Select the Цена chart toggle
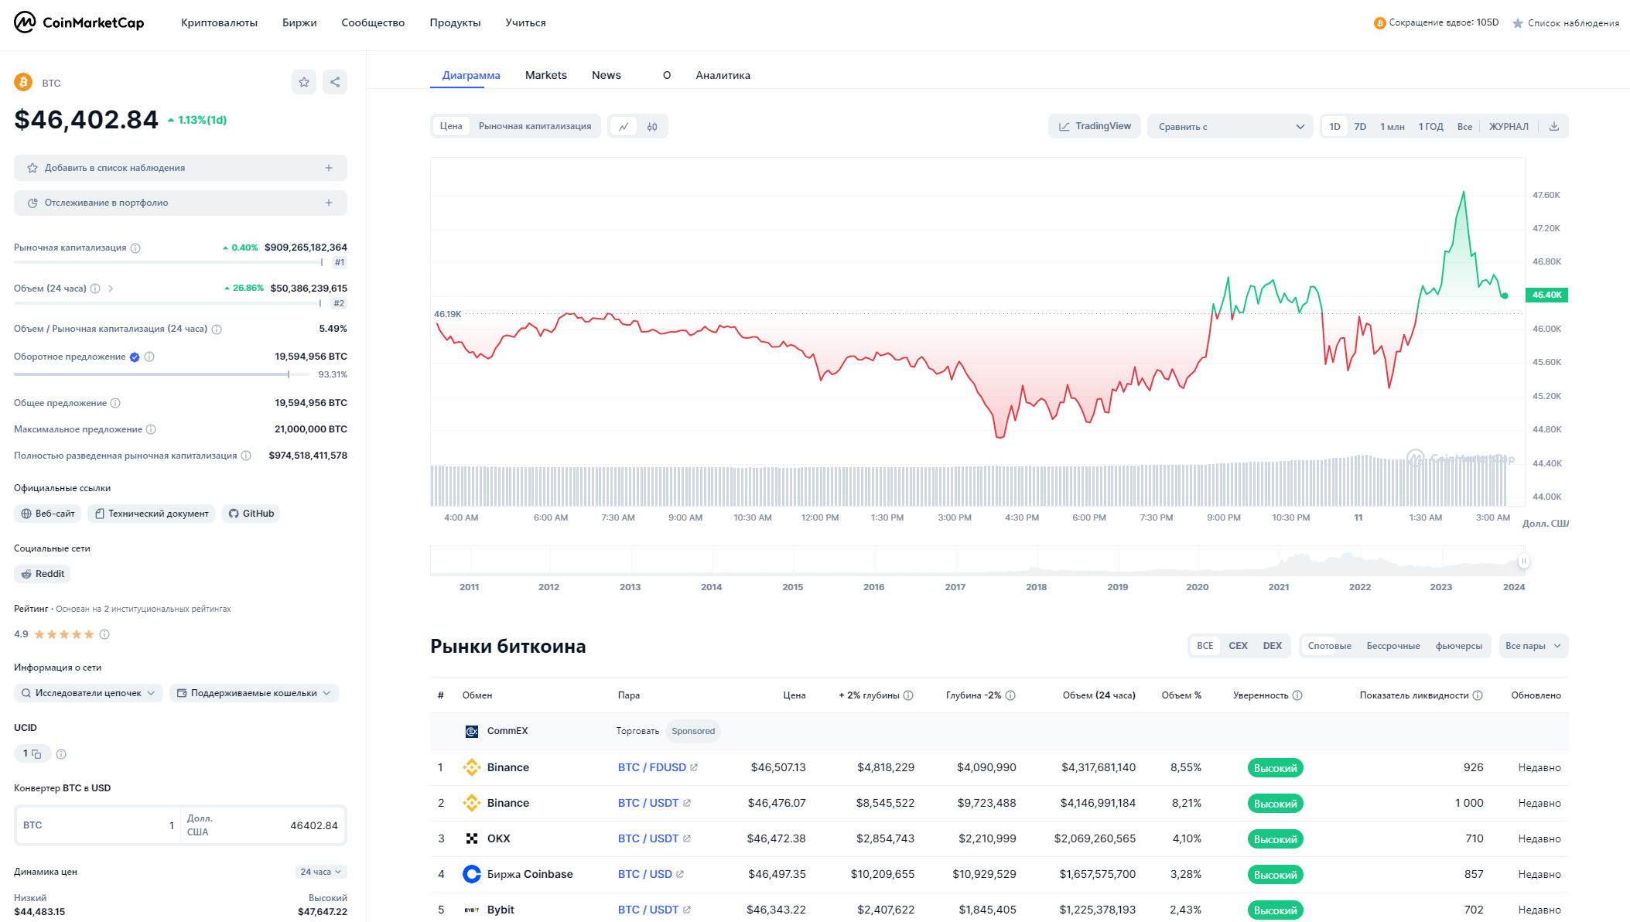This screenshot has width=1630, height=922. (451, 126)
